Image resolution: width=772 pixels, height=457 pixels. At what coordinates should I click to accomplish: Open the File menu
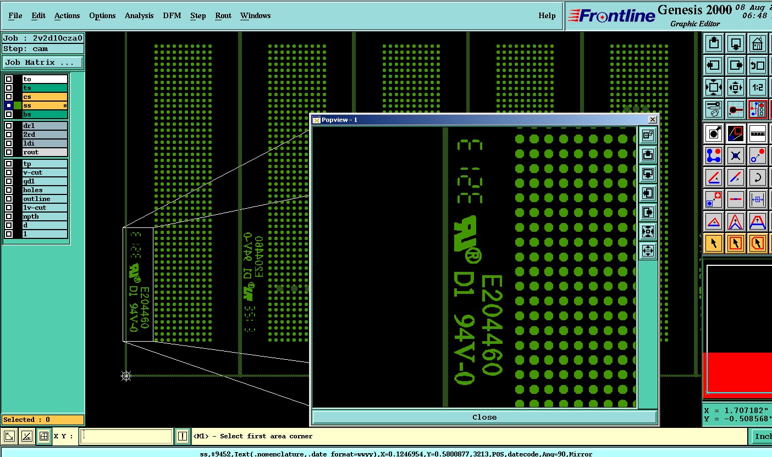coord(15,15)
